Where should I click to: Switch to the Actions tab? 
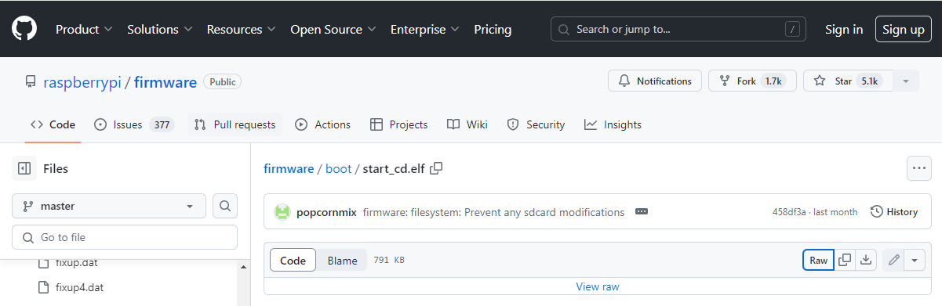(322, 124)
